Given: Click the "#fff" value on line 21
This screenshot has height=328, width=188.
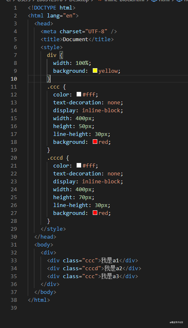Looking at the screenshot, I should click(x=89, y=166).
